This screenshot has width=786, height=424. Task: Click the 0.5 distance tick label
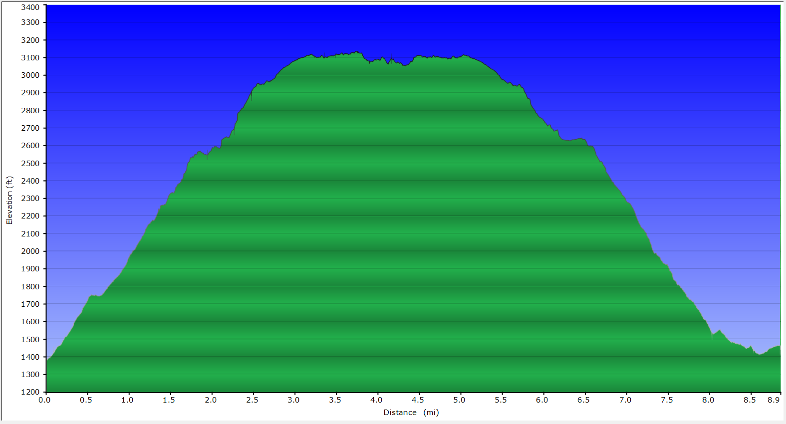click(x=86, y=400)
